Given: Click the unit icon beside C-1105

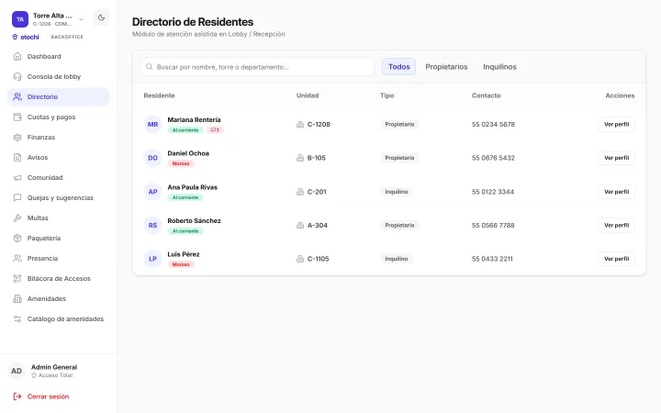Looking at the screenshot, I should pyautogui.click(x=300, y=259).
